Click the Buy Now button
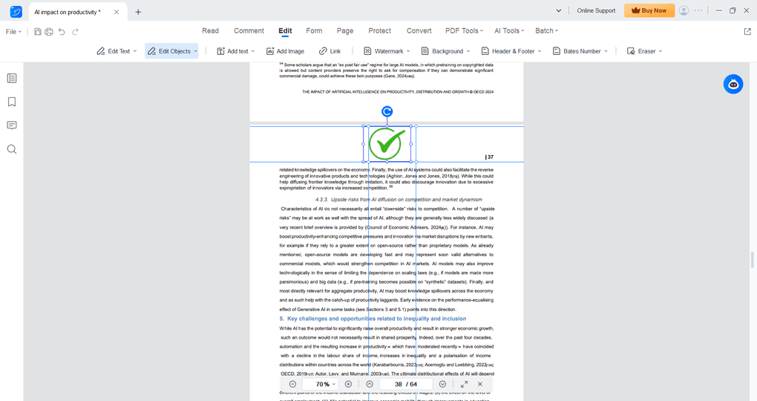The width and height of the screenshot is (757, 401). 649,10
